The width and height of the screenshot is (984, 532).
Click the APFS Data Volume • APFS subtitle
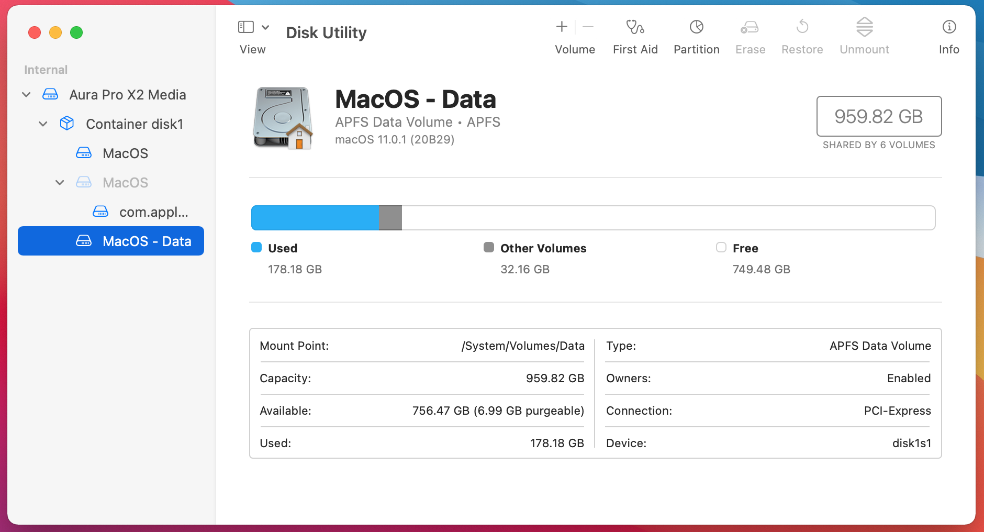pyautogui.click(x=418, y=122)
